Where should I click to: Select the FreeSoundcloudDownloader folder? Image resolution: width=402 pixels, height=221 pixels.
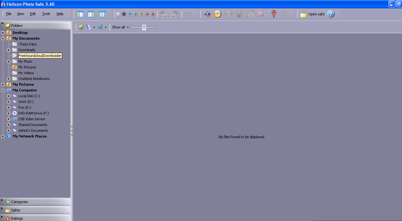pyautogui.click(x=40, y=56)
